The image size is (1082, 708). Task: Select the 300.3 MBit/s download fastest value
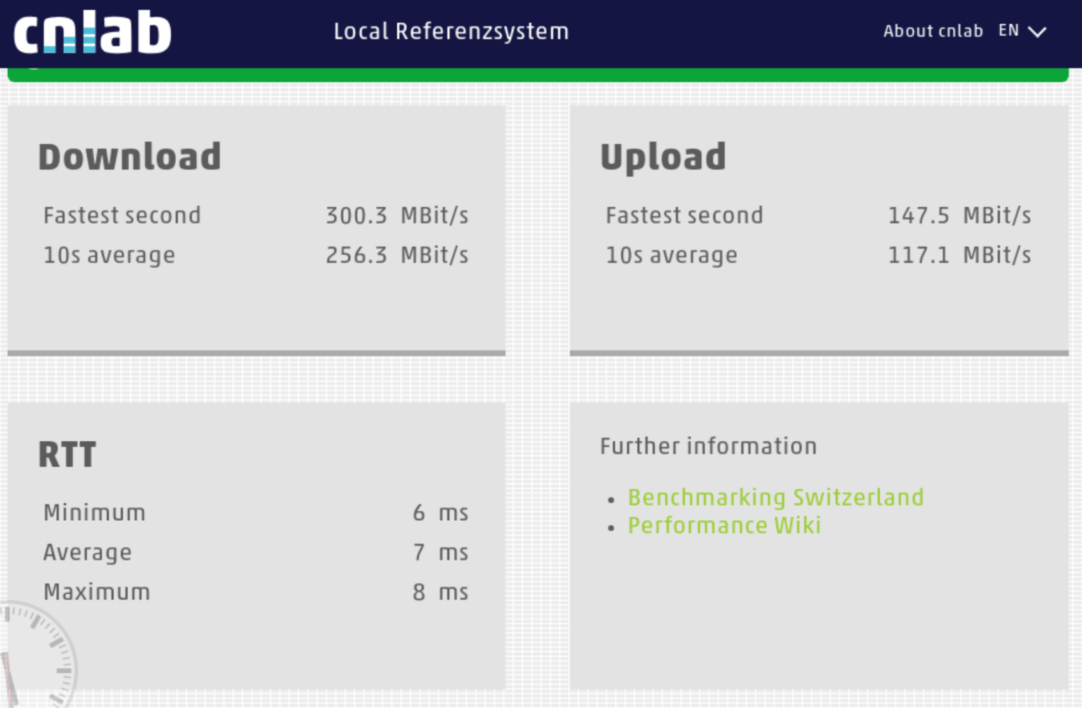pyautogui.click(x=396, y=216)
